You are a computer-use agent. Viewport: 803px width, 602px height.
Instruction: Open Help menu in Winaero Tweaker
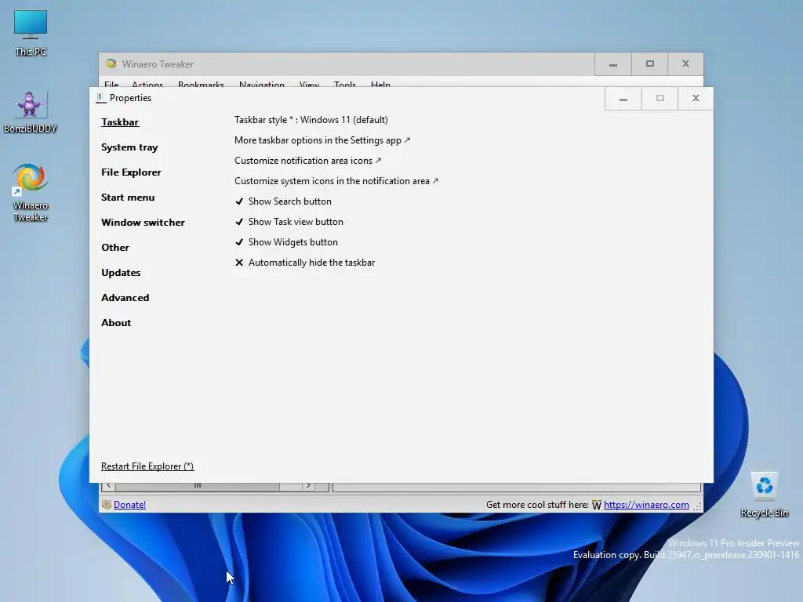tap(380, 83)
